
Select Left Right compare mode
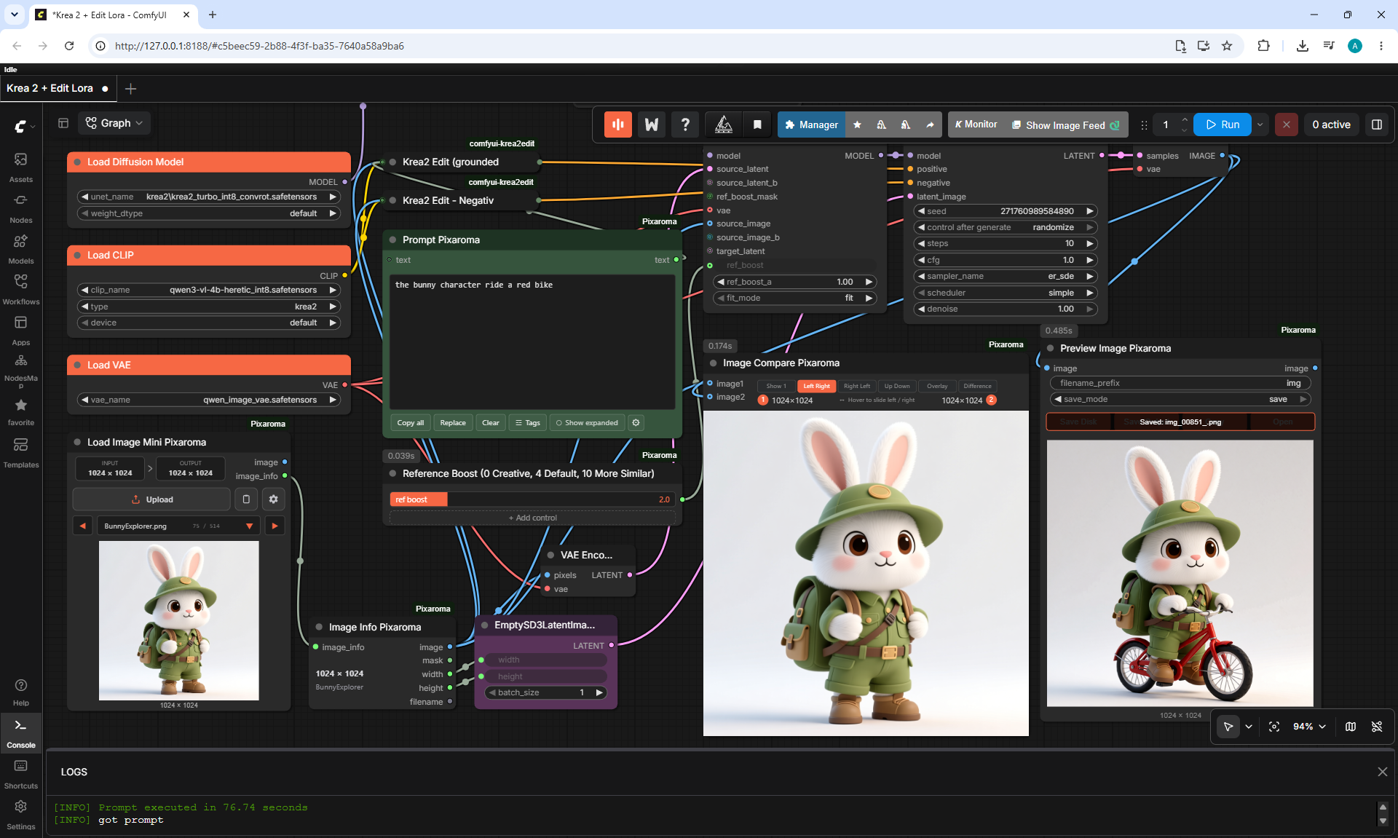[x=816, y=386]
